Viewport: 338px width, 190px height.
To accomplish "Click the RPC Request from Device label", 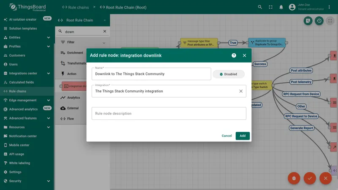I will coord(301,94).
